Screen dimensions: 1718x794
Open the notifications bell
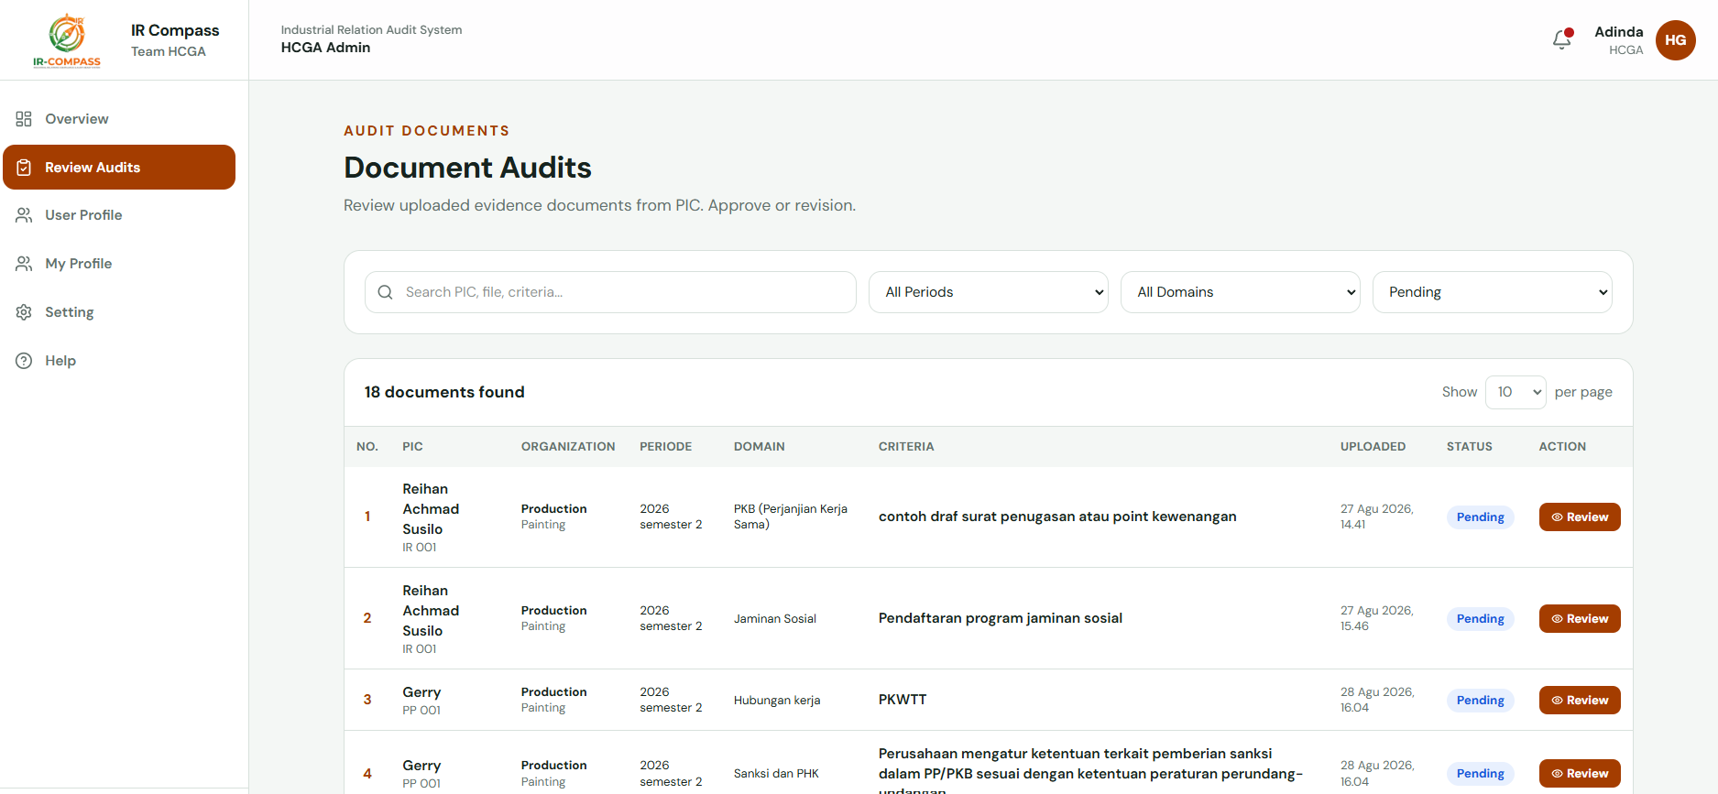pos(1562,39)
